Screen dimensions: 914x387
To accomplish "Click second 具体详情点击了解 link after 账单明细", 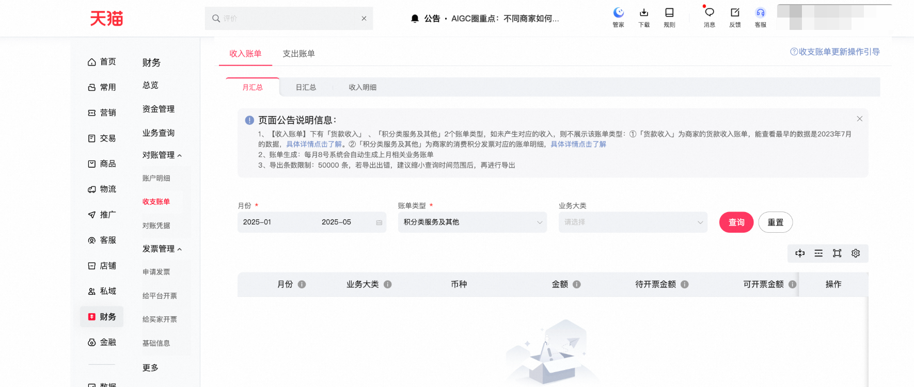I will (578, 144).
